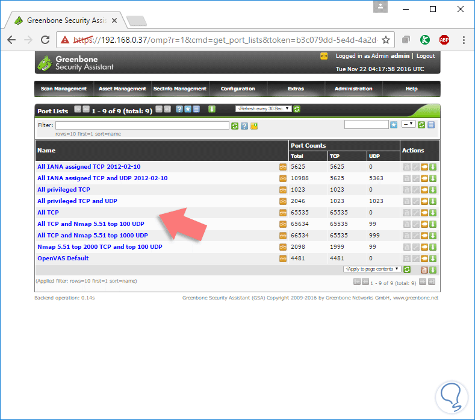Click the filter name input field
This screenshot has height=420, width=475.
(x=366, y=124)
